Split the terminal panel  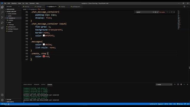(x=178, y=84)
